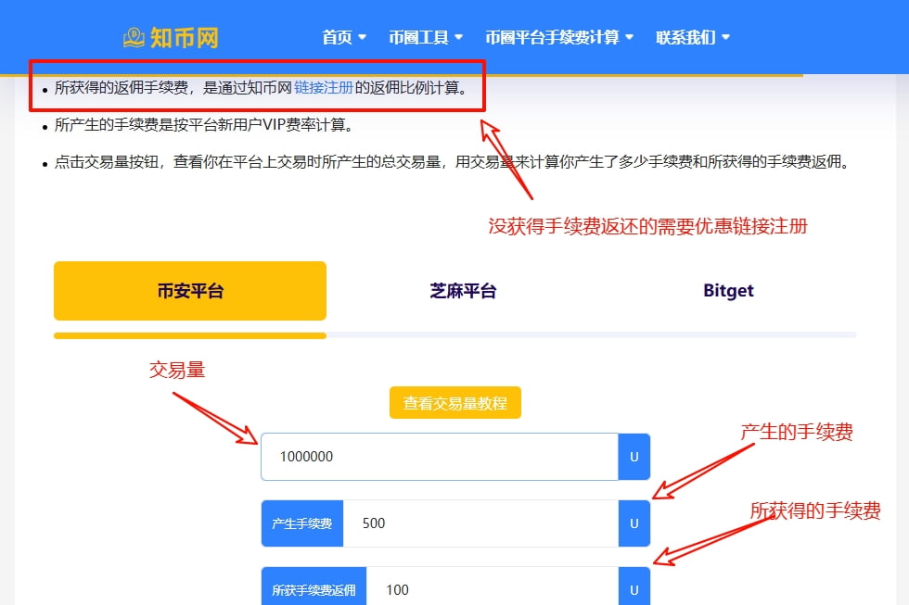Screen dimensions: 909x605
Task: Select the 产生手续费 blue label
Action: pos(302,523)
